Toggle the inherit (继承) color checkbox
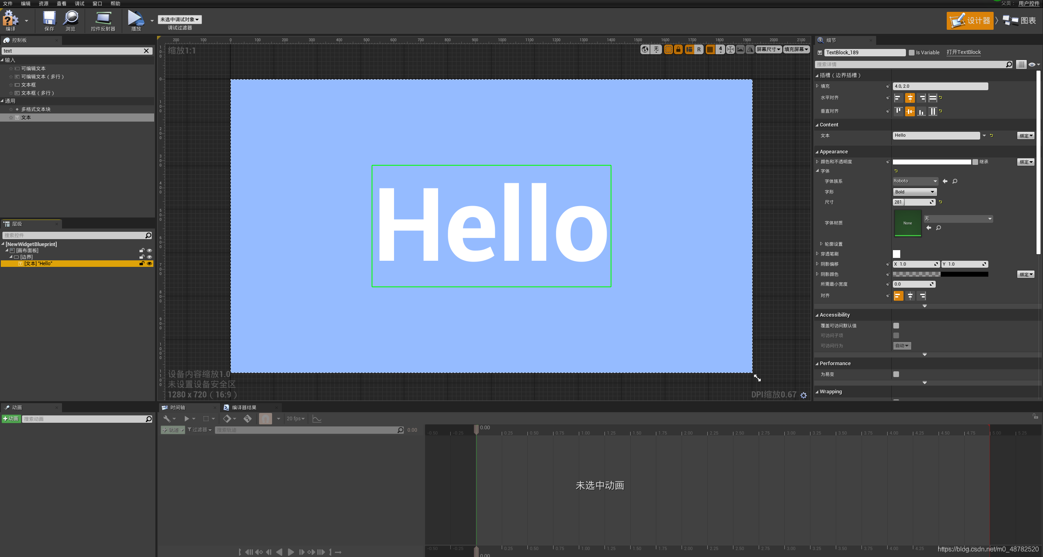The height and width of the screenshot is (557, 1043). (x=975, y=162)
